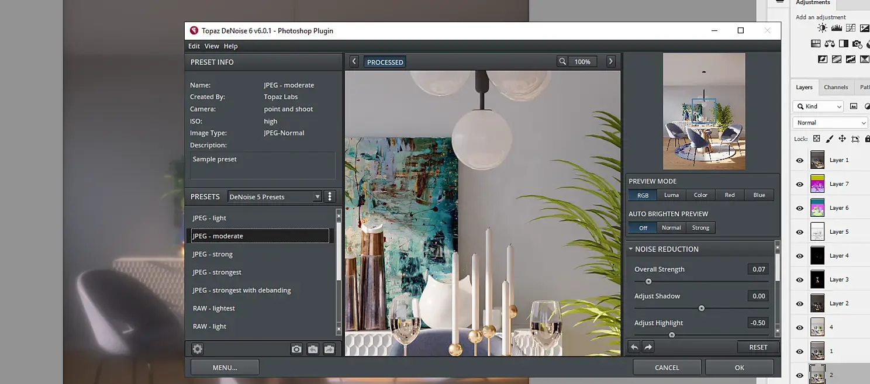Add an Invert adjustment in Photoshop
Viewport: 870px width, 384px height.
[823, 59]
